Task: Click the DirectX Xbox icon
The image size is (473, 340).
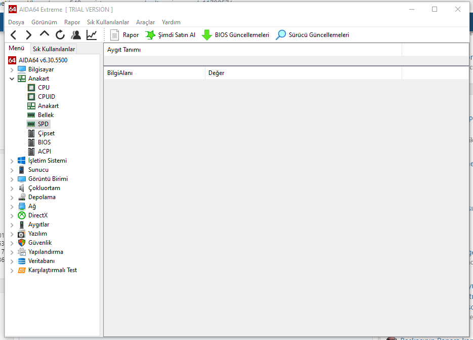Action: pos(21,215)
